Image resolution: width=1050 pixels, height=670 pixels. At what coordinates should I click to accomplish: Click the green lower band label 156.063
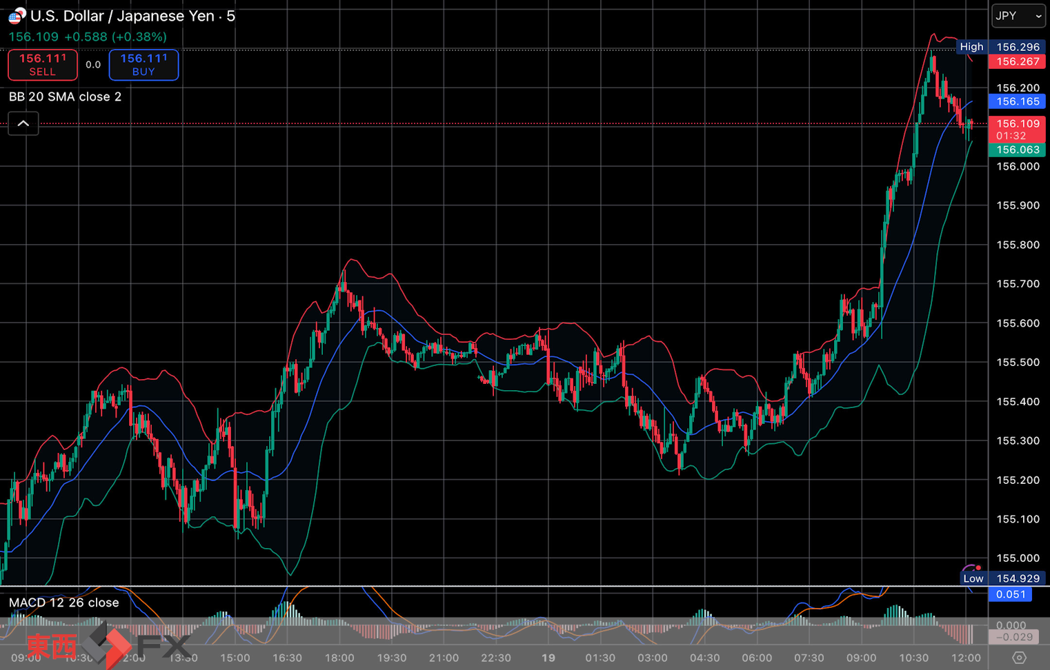[x=1018, y=150]
